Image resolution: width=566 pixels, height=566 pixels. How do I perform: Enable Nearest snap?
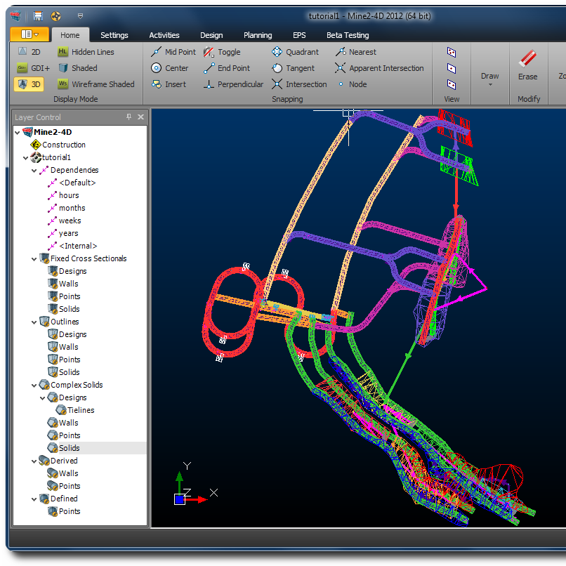click(355, 52)
